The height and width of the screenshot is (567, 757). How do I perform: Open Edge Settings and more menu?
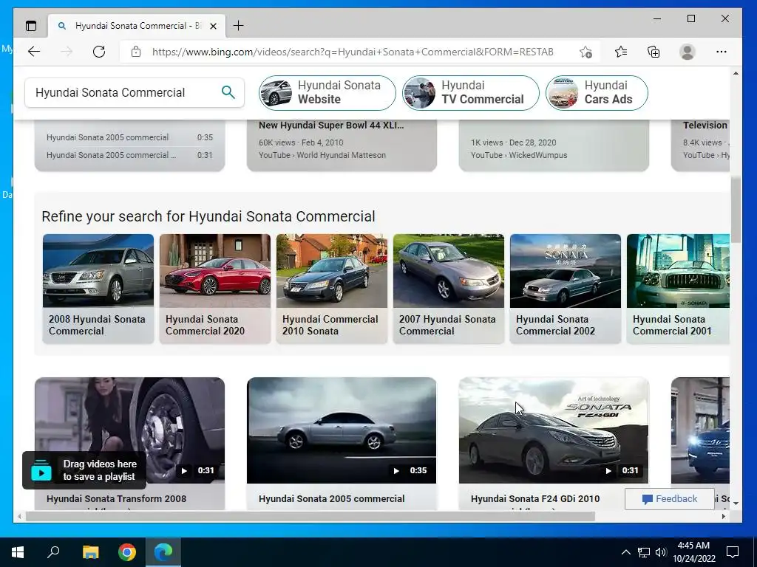pyautogui.click(x=722, y=52)
